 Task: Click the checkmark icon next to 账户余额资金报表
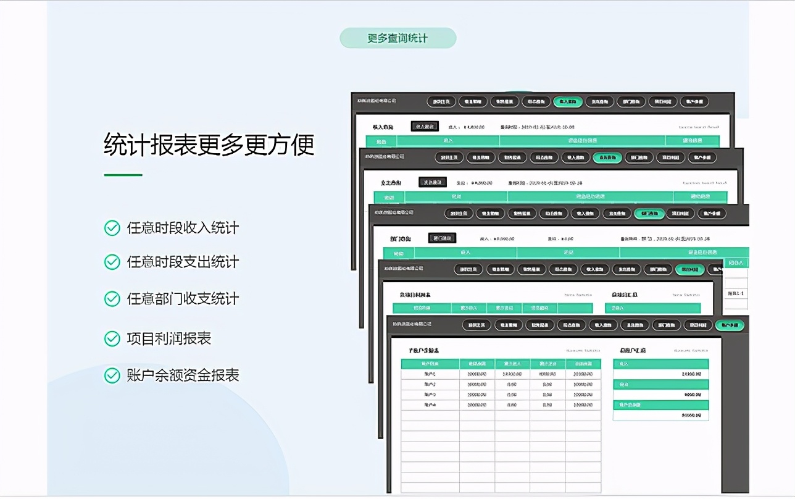(x=112, y=375)
